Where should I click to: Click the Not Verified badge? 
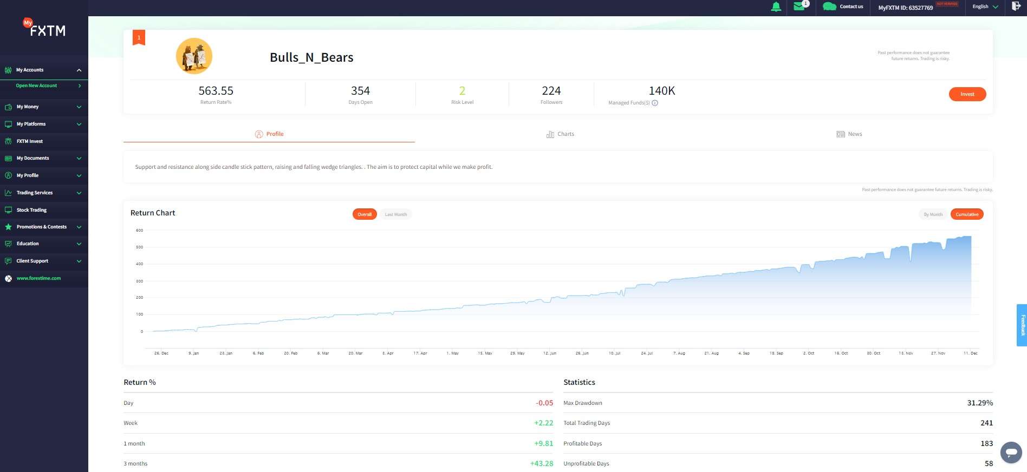coord(947,4)
